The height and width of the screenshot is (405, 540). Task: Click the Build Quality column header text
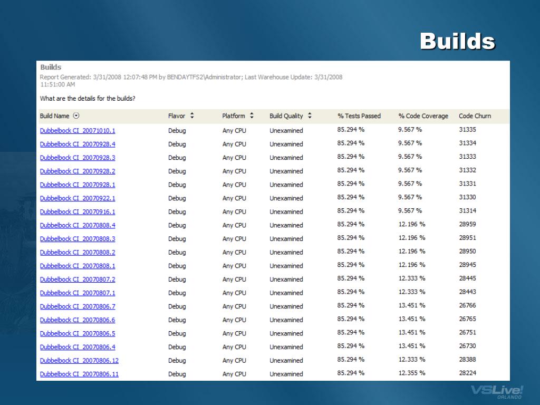tap(286, 115)
